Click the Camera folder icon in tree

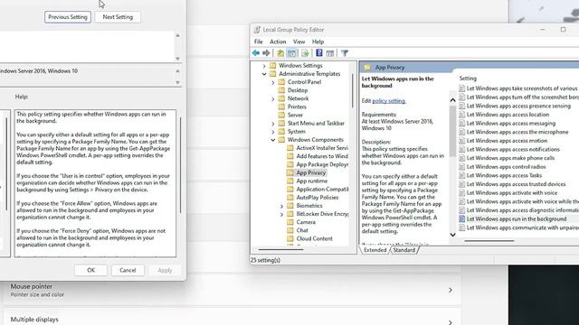pyautogui.click(x=290, y=222)
